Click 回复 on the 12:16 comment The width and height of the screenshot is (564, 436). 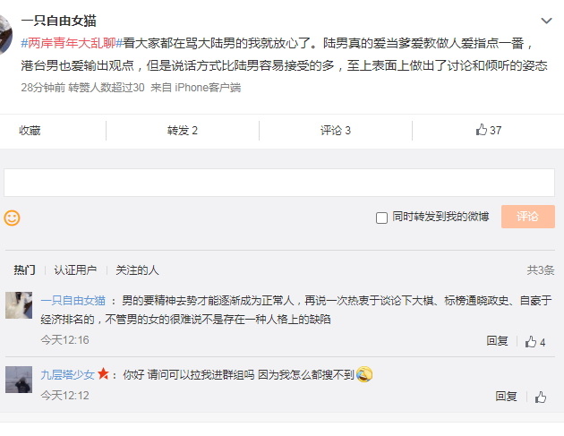[x=497, y=341]
